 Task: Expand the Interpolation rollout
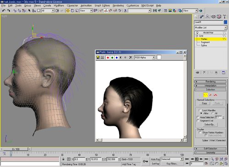click(x=211, y=86)
